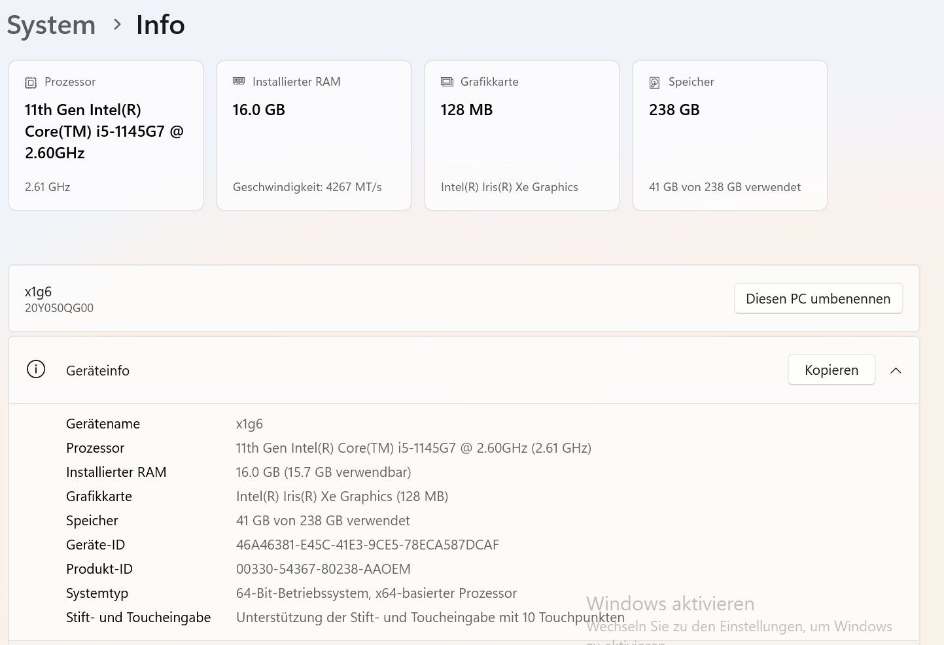Viewport: 944px width, 645px height.
Task: Select the 16.0 GB value in the RAM card
Action: (259, 110)
